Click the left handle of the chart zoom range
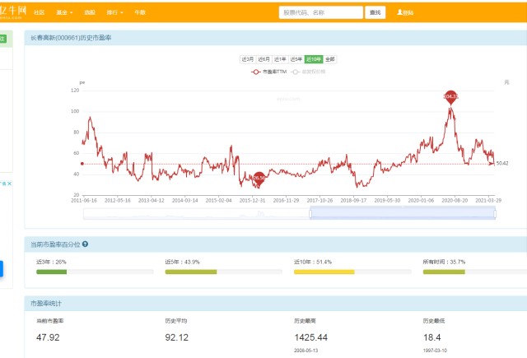The image size is (527, 358). (310, 214)
